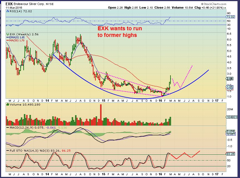Click the tallest red volume spike bar
The width and height of the screenshot is (240, 178).
click(101, 115)
